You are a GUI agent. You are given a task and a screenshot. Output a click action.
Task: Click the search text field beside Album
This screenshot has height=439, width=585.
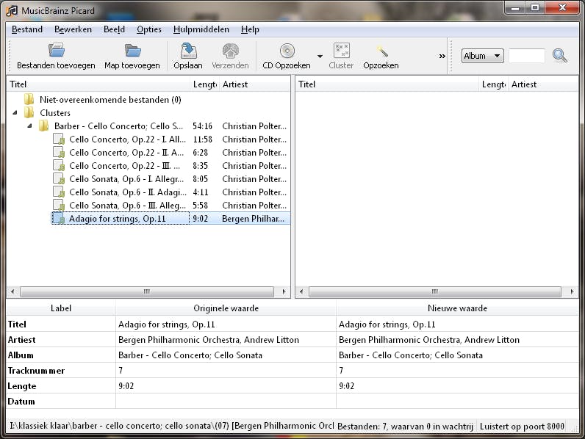[x=527, y=56]
